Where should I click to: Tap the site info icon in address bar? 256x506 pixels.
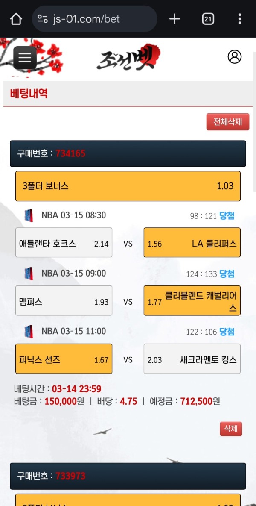tap(43, 19)
